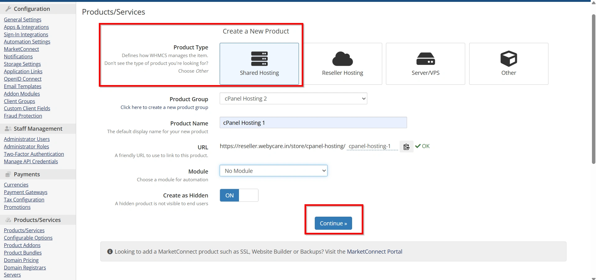Click Choose Other hint text
The width and height of the screenshot is (596, 280).
[x=193, y=71]
